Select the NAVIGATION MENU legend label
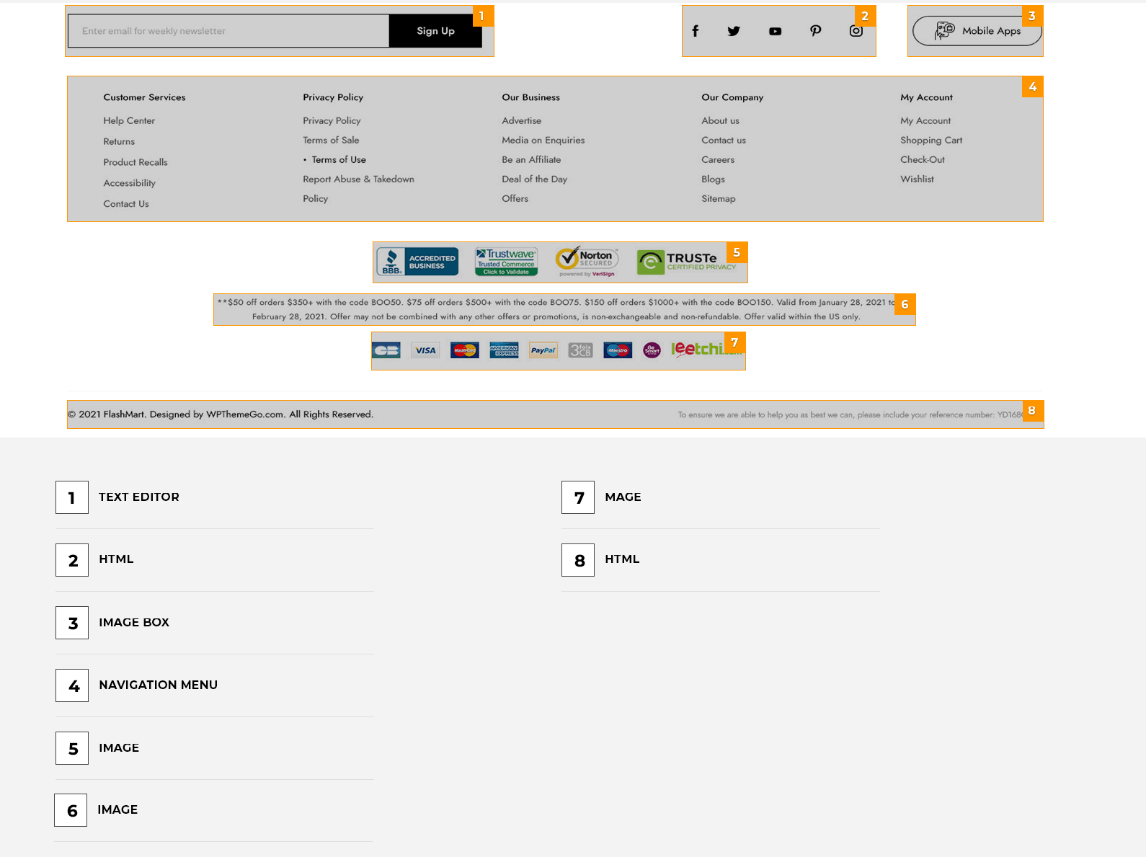 point(159,685)
